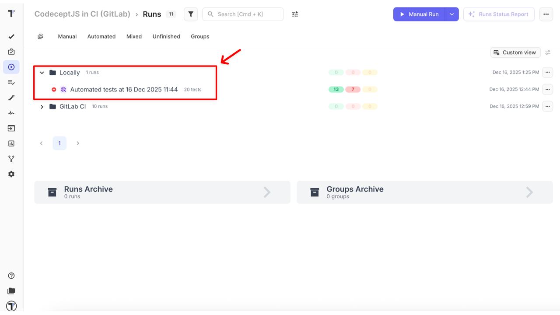The height and width of the screenshot is (315, 560).
Task: Click the green passed count badge showing 13
Action: point(336,89)
